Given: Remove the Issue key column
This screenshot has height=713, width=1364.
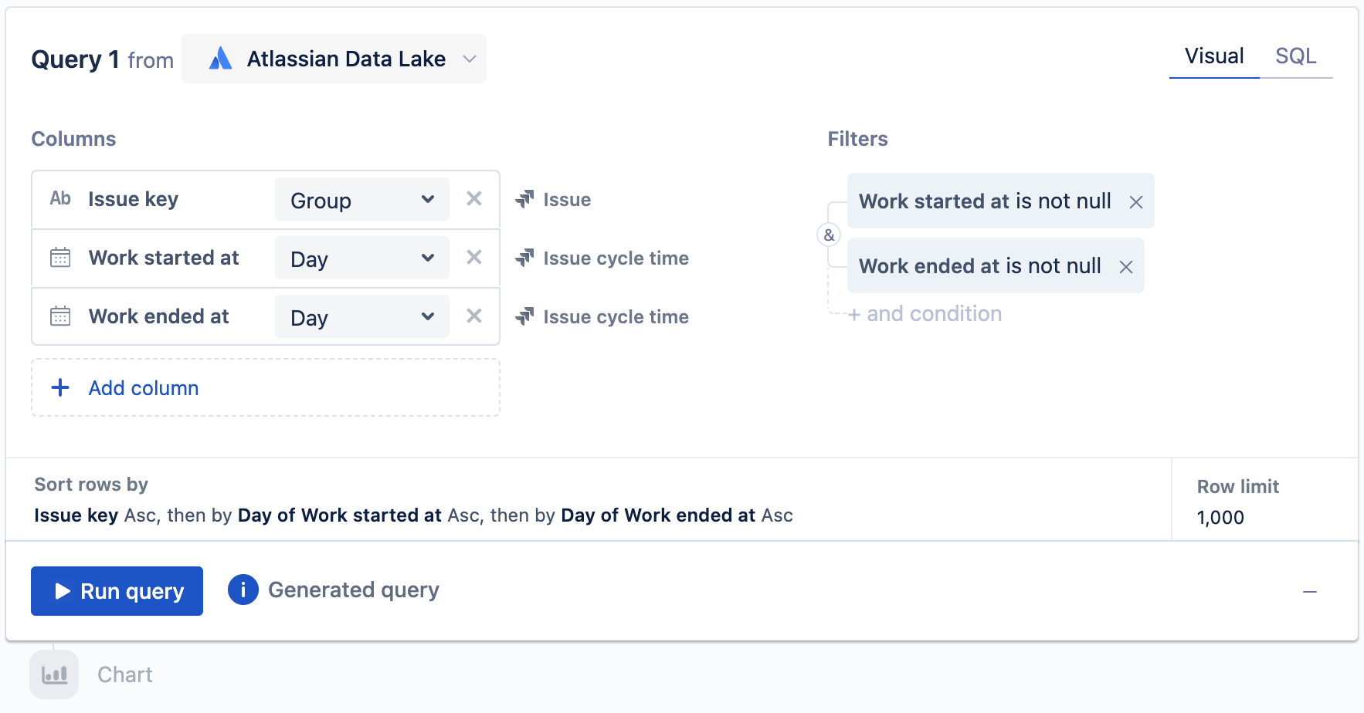Looking at the screenshot, I should click(474, 199).
